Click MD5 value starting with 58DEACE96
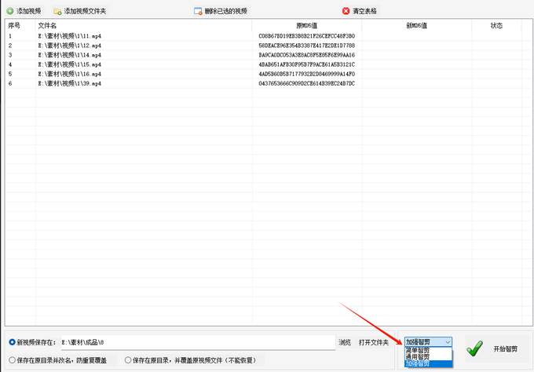The height and width of the screenshot is (372, 534). tap(306, 46)
